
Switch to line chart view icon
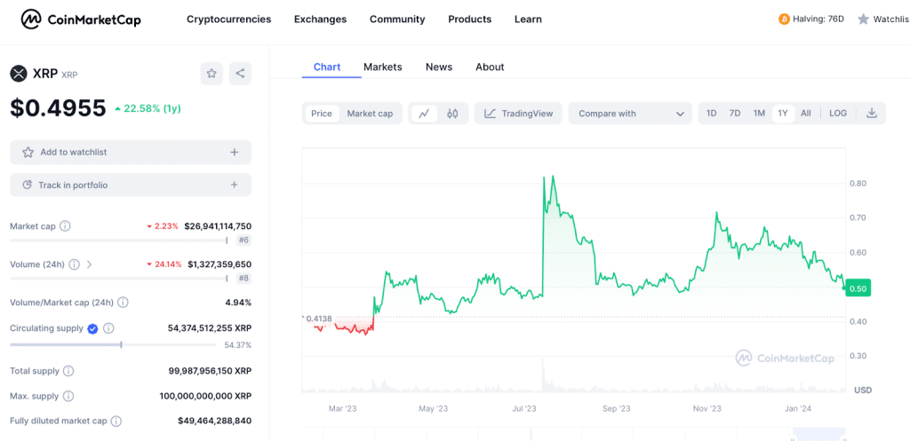point(425,114)
